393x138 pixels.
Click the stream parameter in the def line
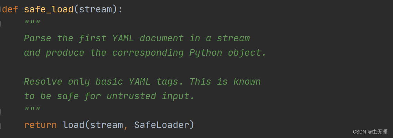pos(95,9)
